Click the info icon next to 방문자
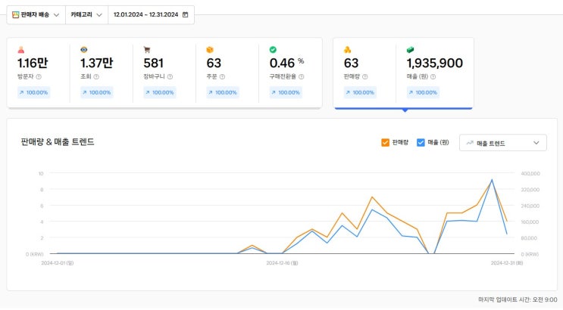Viewport: 563px width, 310px height. [x=39, y=76]
